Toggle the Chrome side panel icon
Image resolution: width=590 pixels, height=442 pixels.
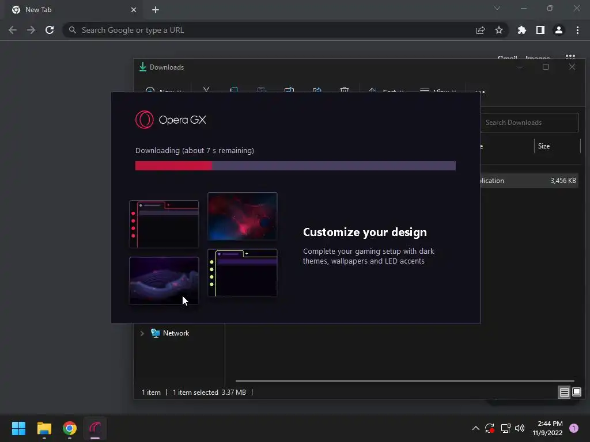540,30
